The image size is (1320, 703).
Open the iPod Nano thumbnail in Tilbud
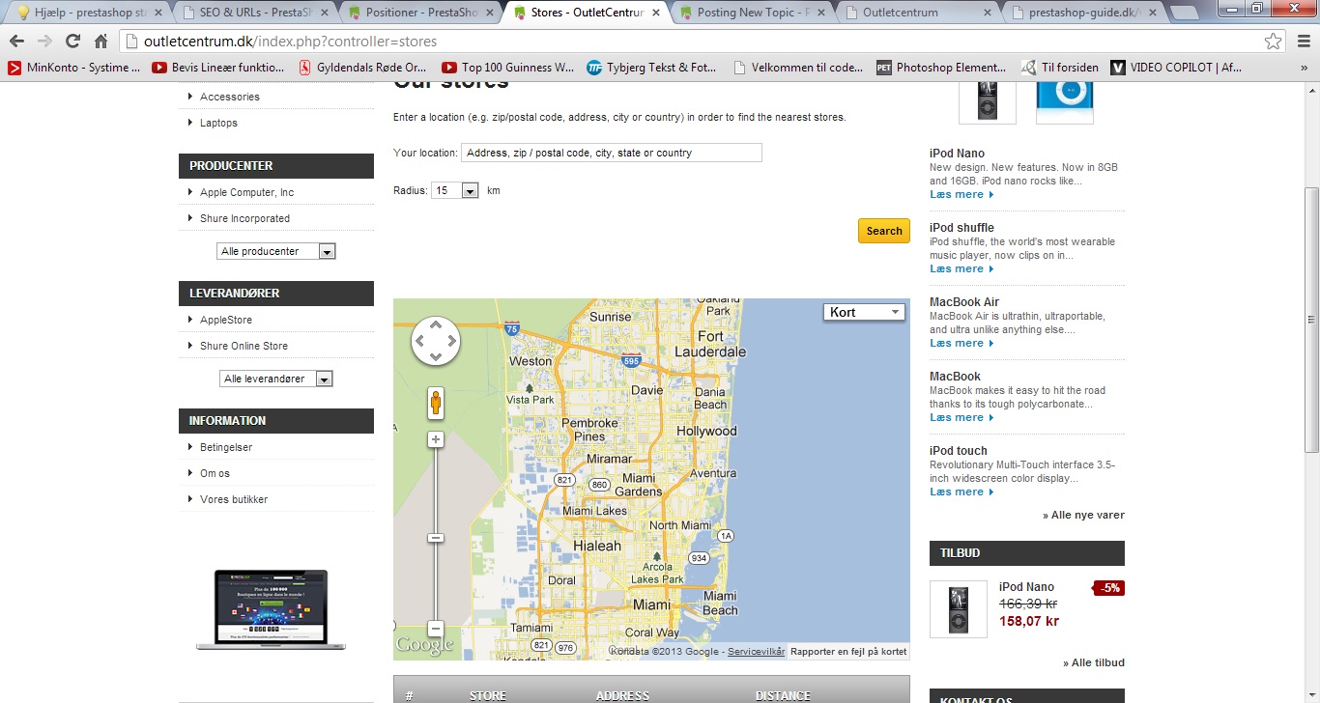click(959, 609)
